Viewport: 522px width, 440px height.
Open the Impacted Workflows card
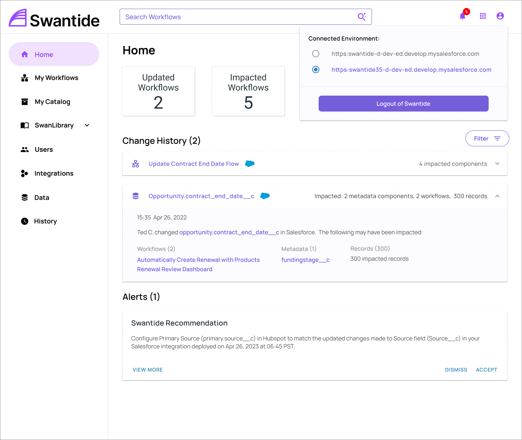tap(248, 91)
